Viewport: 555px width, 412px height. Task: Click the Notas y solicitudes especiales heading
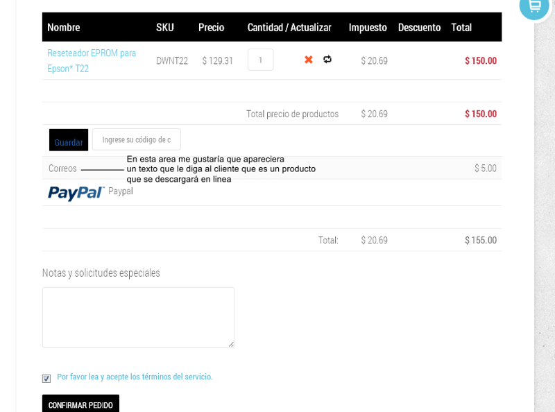(x=101, y=273)
